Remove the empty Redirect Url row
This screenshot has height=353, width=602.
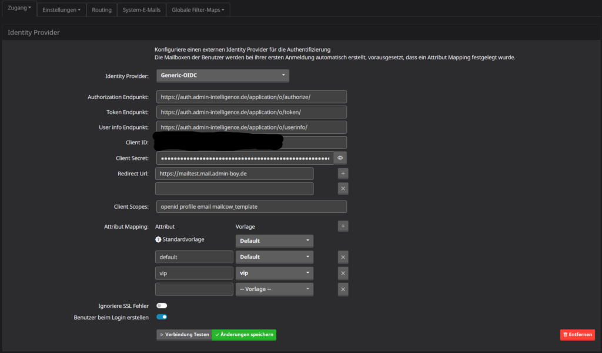tap(343, 188)
